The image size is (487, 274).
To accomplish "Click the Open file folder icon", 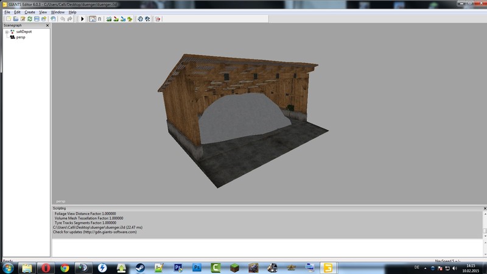I will point(15,19).
